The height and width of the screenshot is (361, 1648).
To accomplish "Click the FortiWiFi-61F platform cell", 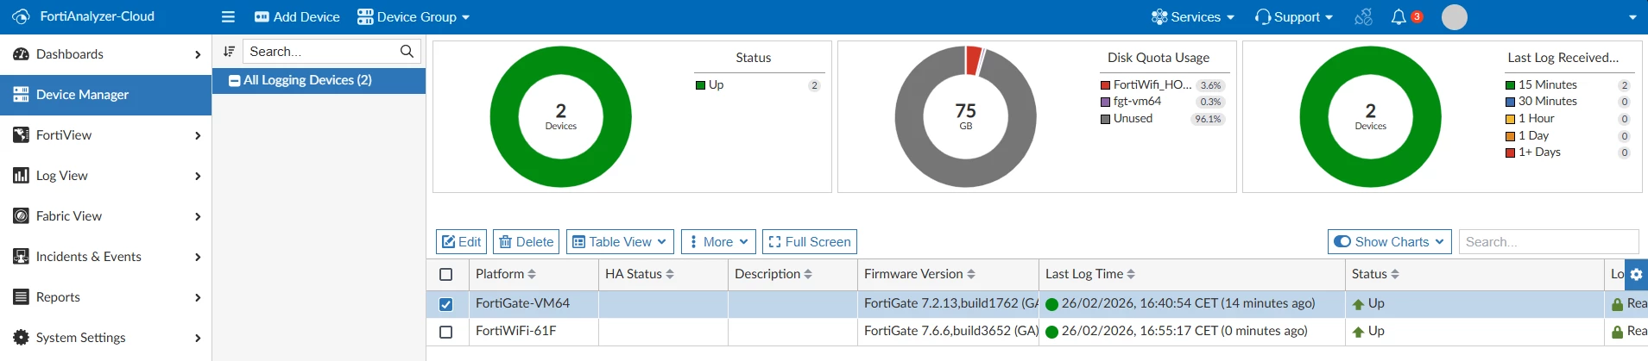I will tap(534, 332).
